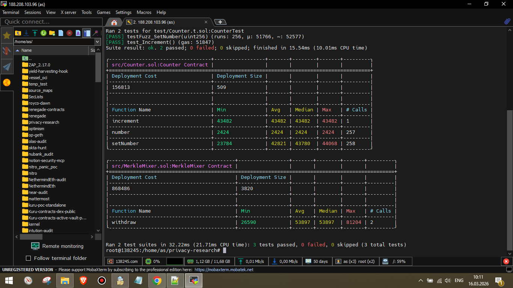Open the Games menu

(x=104, y=12)
